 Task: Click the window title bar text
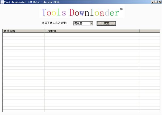click(x=32, y=2)
